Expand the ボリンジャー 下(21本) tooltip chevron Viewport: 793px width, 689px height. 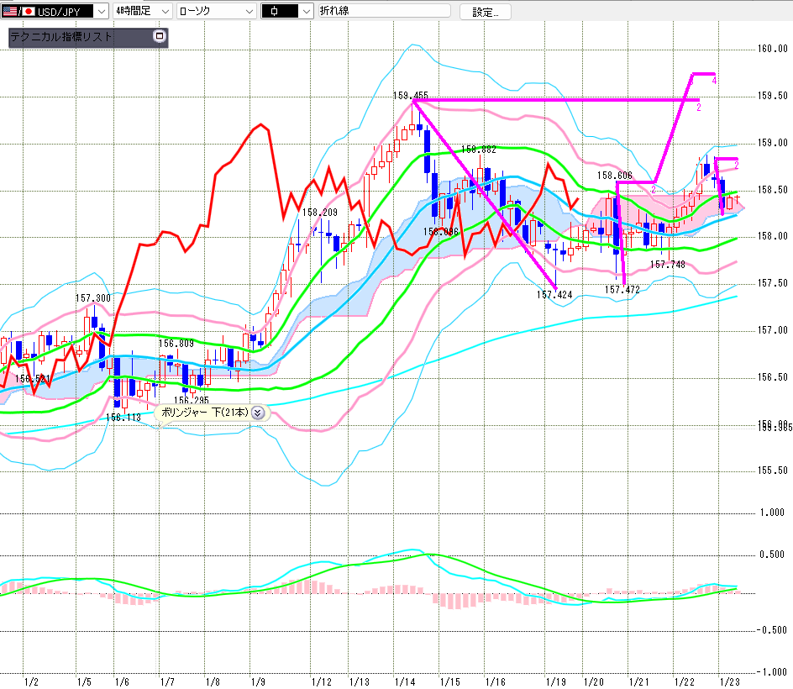[x=257, y=413]
